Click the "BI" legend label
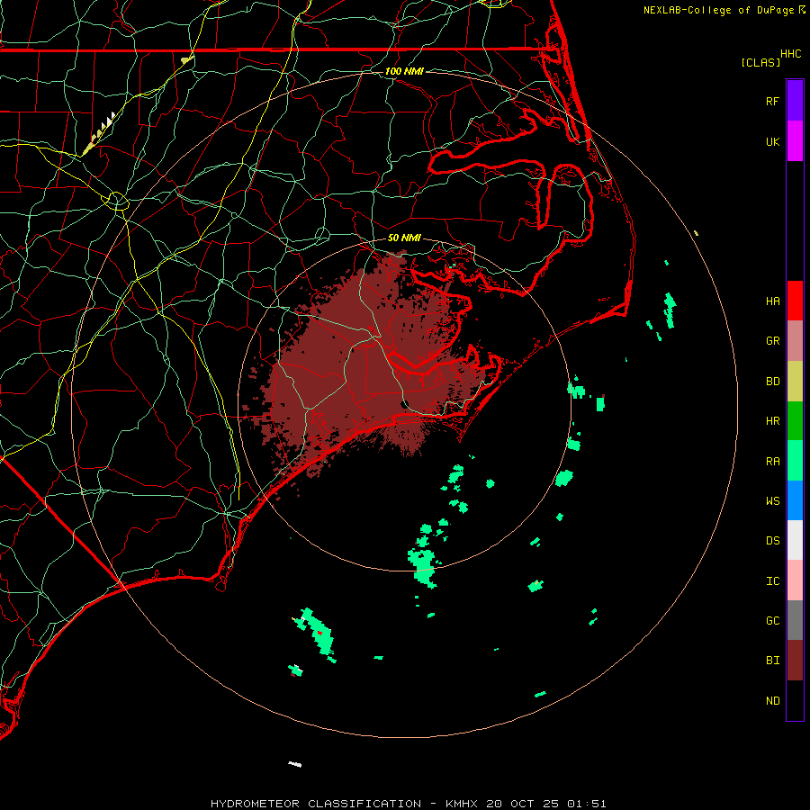810x810 pixels. click(x=772, y=661)
